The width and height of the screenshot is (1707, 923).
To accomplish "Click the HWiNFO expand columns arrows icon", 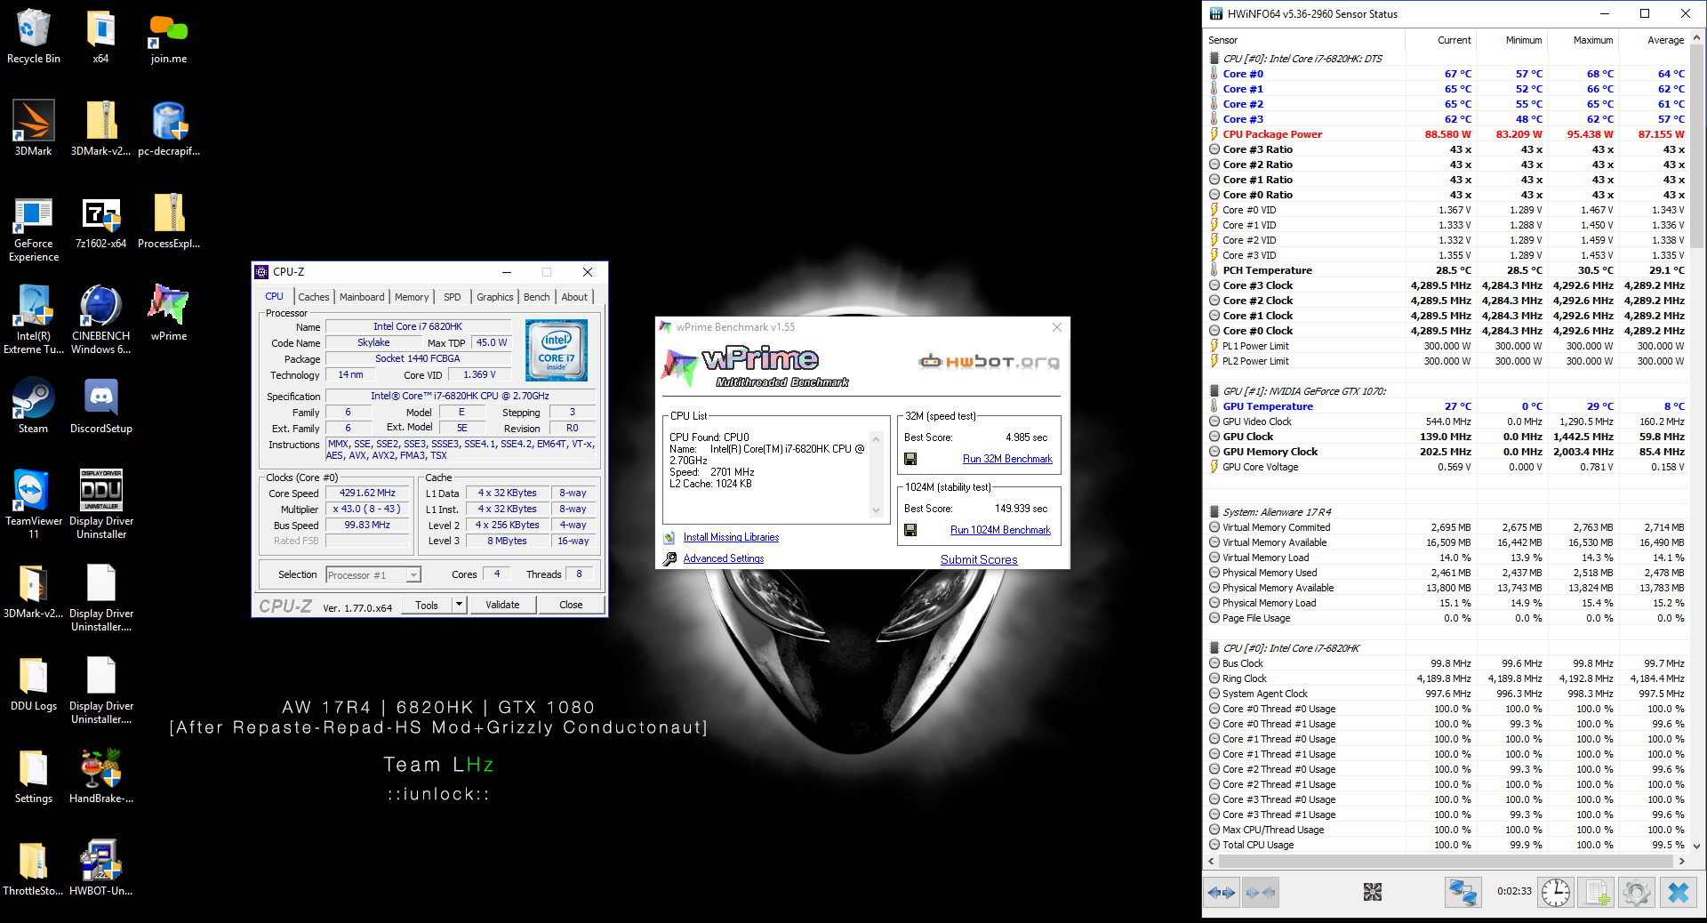I will click(1222, 892).
